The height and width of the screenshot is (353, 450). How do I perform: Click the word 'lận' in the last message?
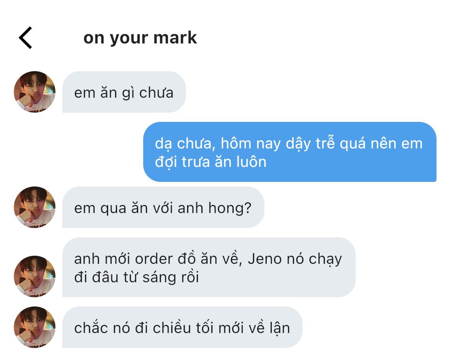tap(279, 328)
